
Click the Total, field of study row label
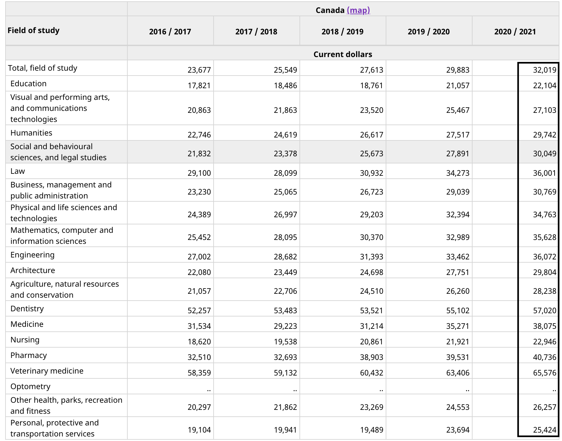pyautogui.click(x=42, y=68)
